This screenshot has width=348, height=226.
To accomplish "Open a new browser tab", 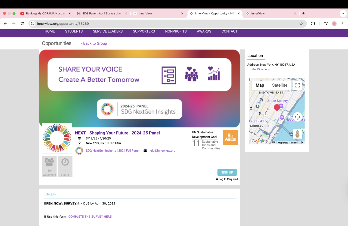I will coord(303,13).
